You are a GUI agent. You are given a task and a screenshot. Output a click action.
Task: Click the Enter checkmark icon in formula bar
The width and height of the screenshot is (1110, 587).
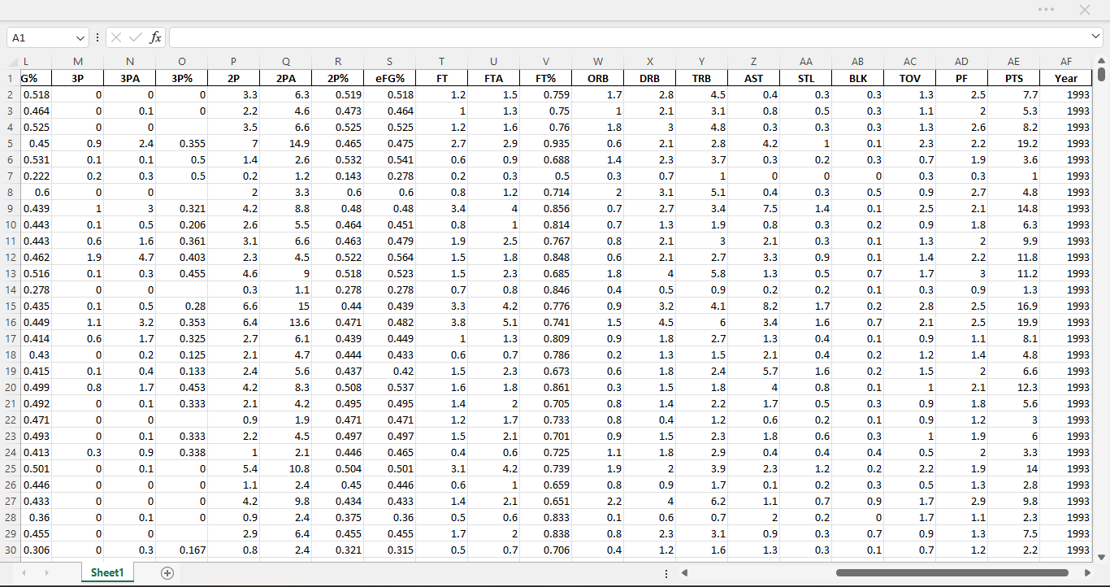tap(136, 37)
